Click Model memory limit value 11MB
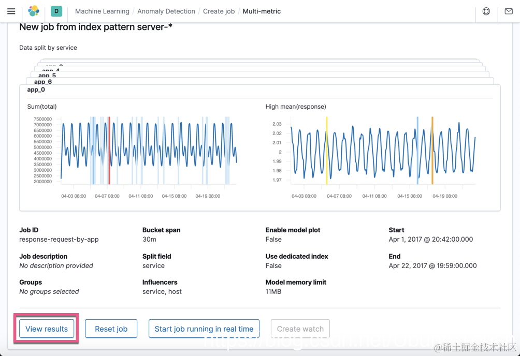The image size is (520, 356). coord(273,291)
